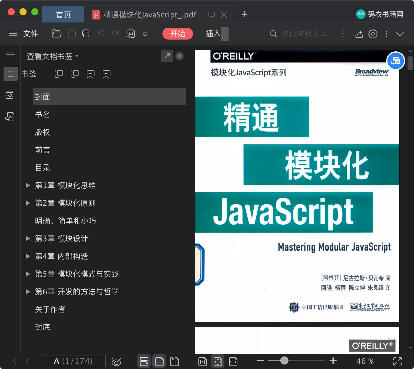Open the 码农书籍网 account
Image resolution: width=414 pixels, height=369 pixels.
380,14
